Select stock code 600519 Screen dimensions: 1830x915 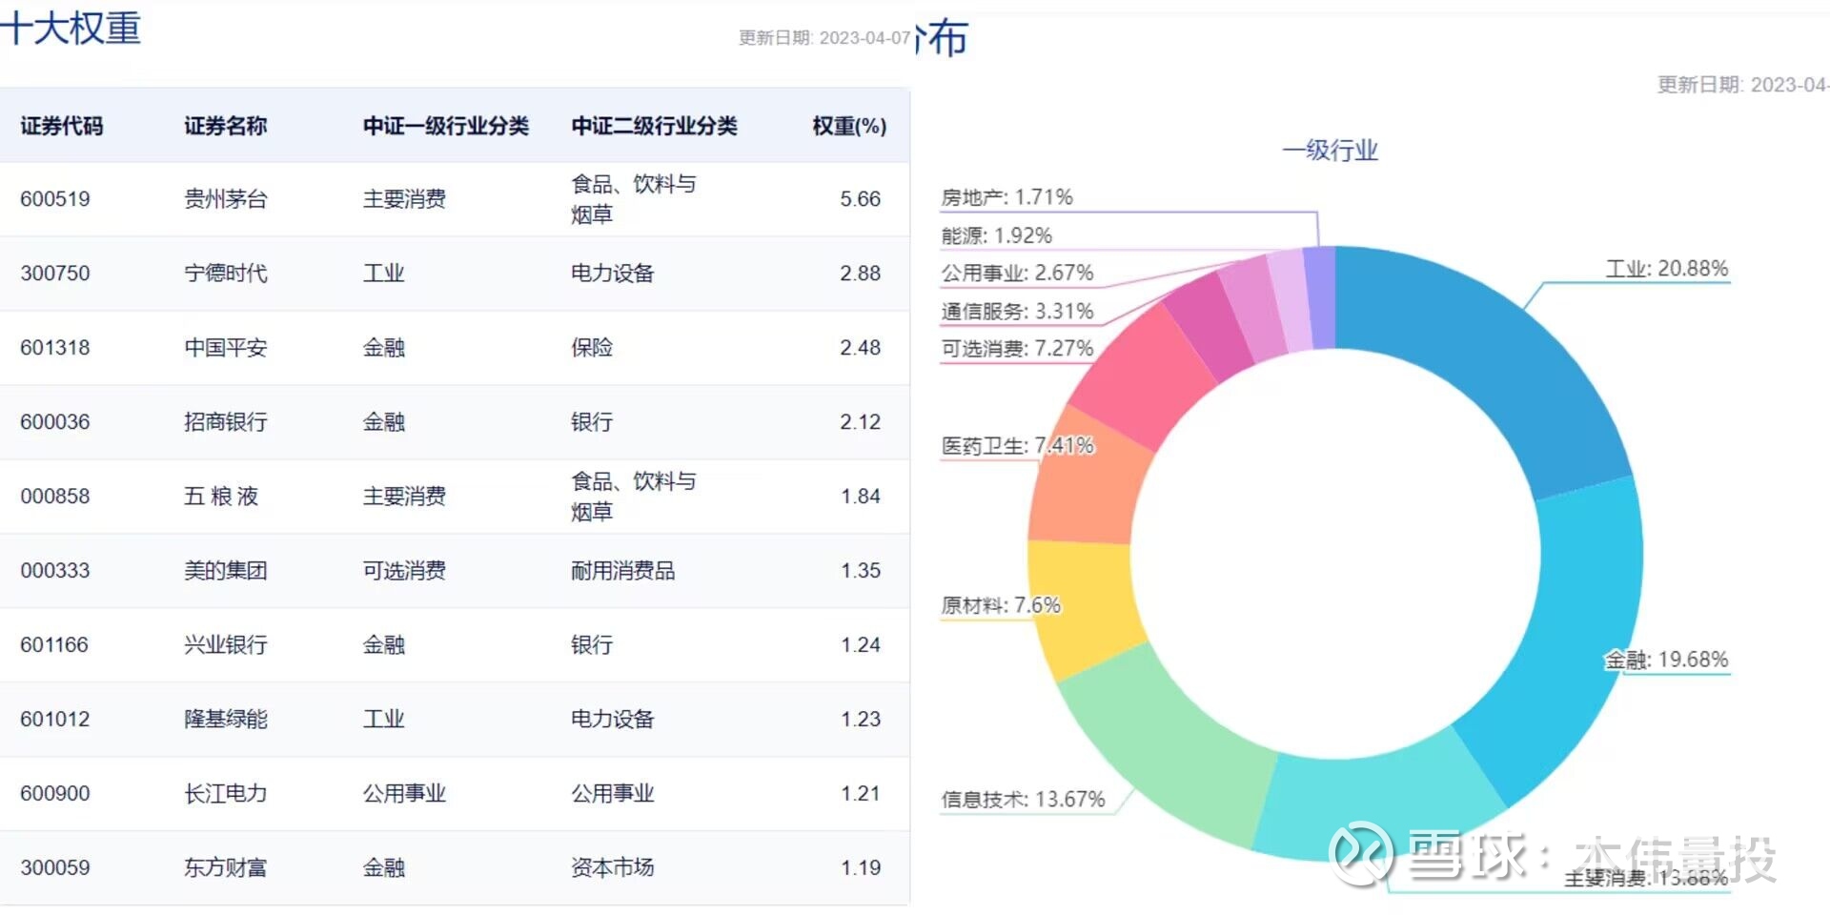pyautogui.click(x=55, y=199)
